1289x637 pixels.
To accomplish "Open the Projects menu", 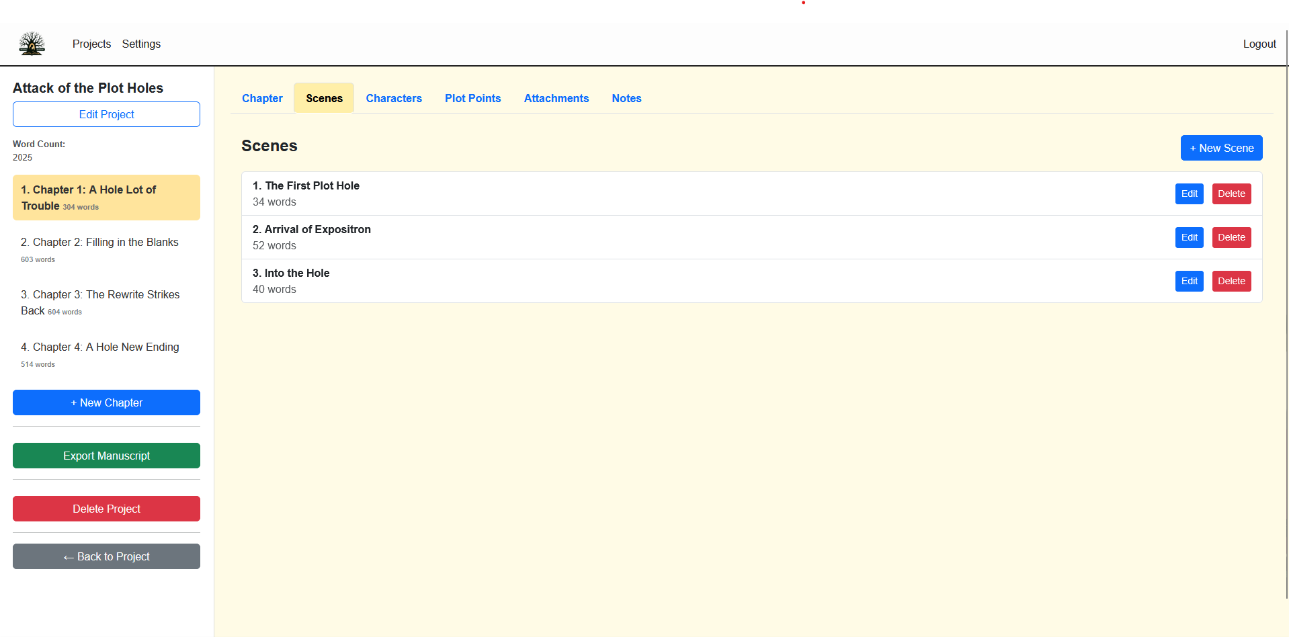I will point(91,44).
